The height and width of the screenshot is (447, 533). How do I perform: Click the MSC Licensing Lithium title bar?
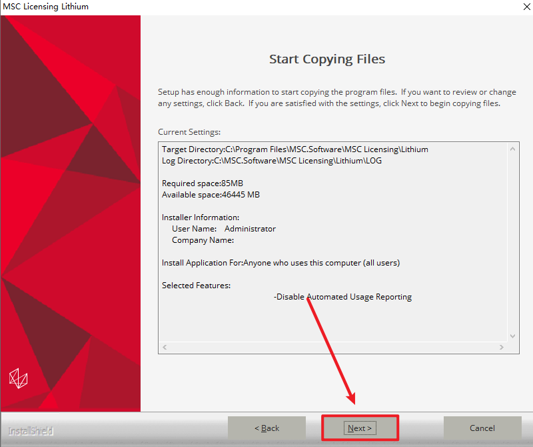200,7
